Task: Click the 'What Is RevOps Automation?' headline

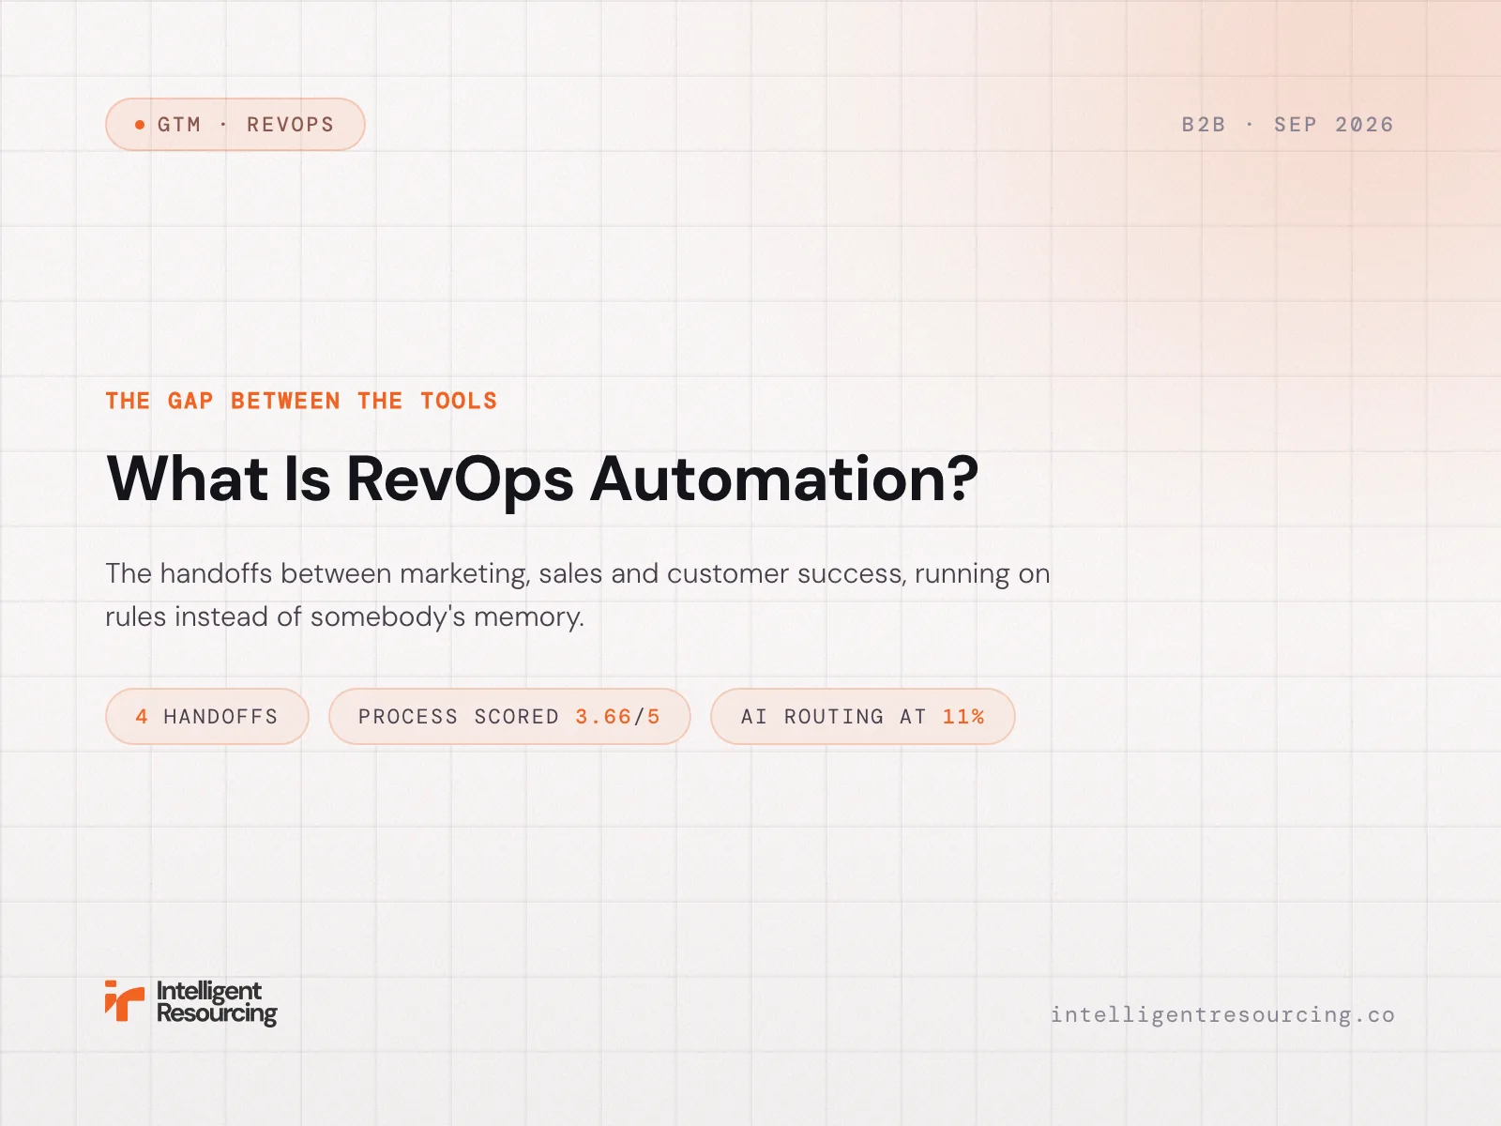Action: click(542, 479)
